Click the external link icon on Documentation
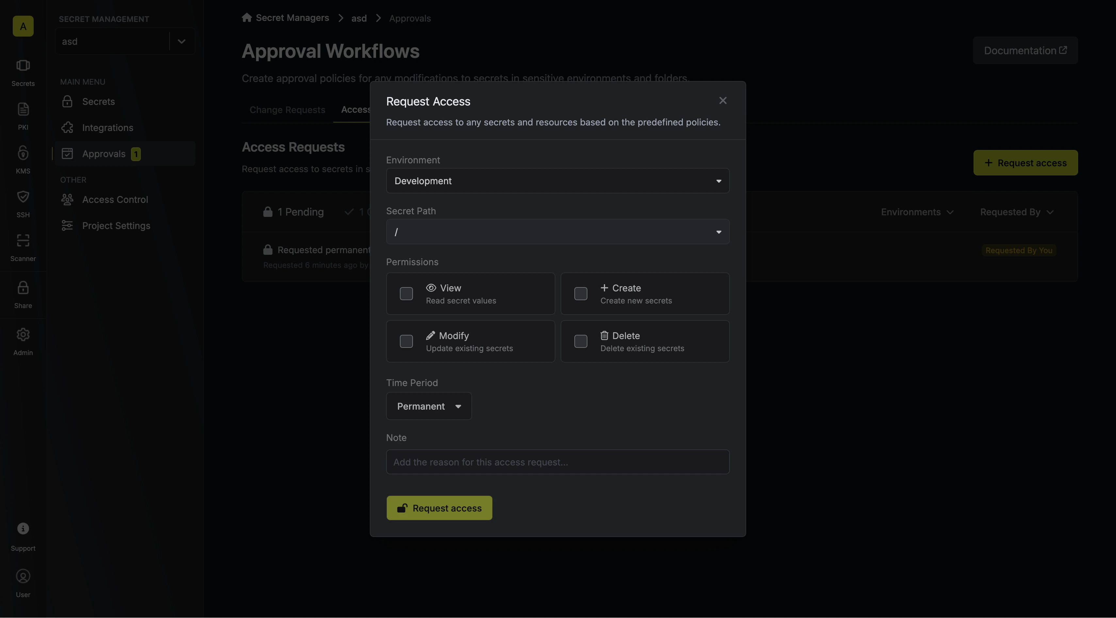The width and height of the screenshot is (1116, 618). [x=1063, y=50]
